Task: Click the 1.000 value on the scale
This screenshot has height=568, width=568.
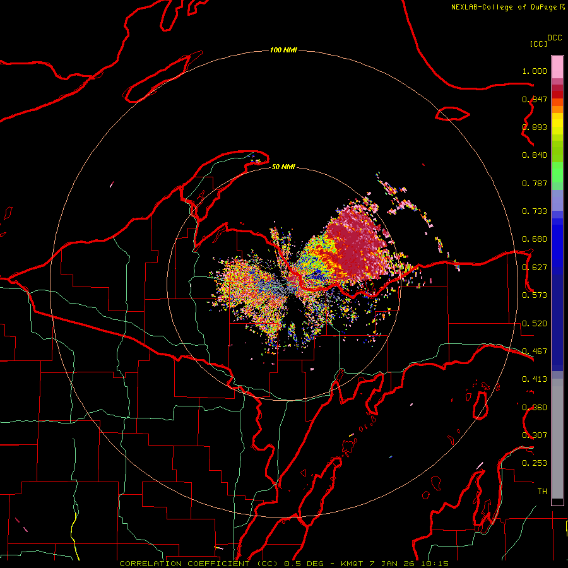Action: coord(535,71)
